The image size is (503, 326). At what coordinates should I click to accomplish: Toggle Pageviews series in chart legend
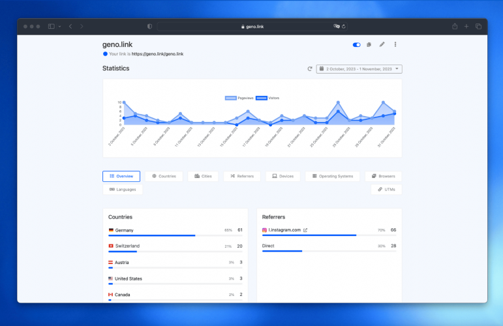[239, 98]
